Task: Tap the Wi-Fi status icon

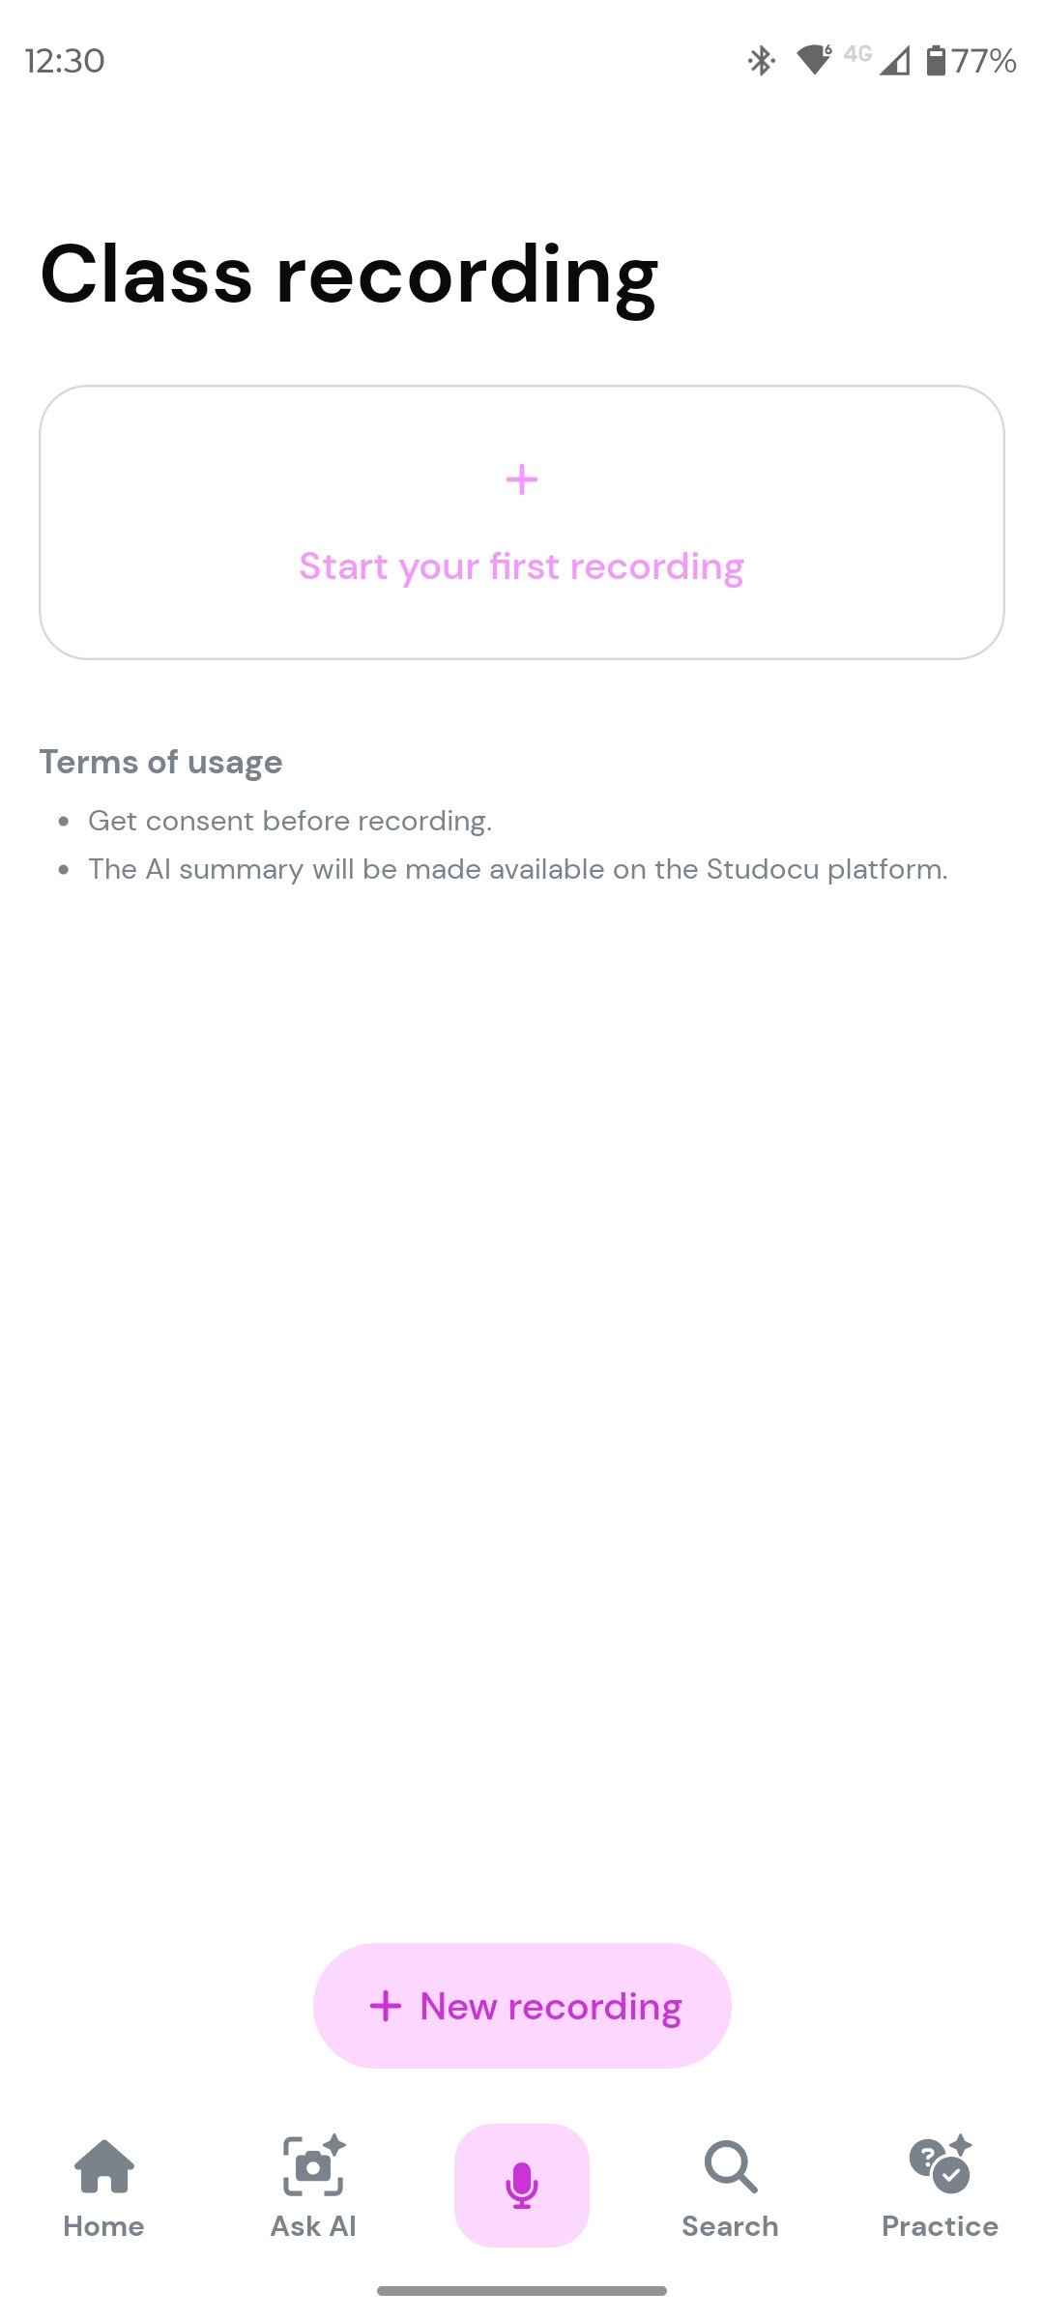Action: 814,60
